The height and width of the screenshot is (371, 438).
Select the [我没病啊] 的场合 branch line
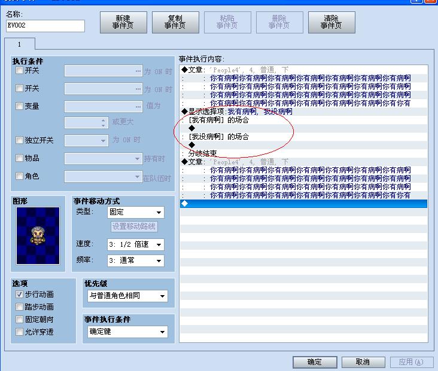(x=303, y=137)
